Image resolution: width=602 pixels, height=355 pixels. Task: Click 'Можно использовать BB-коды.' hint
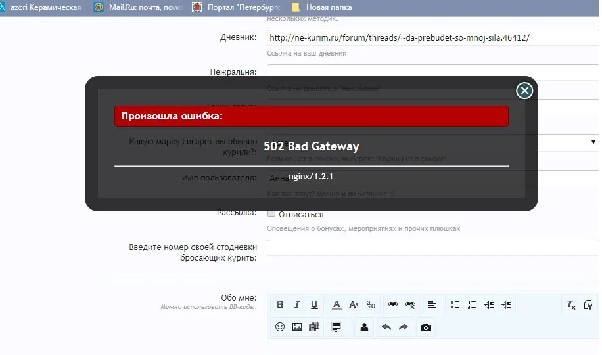(208, 307)
